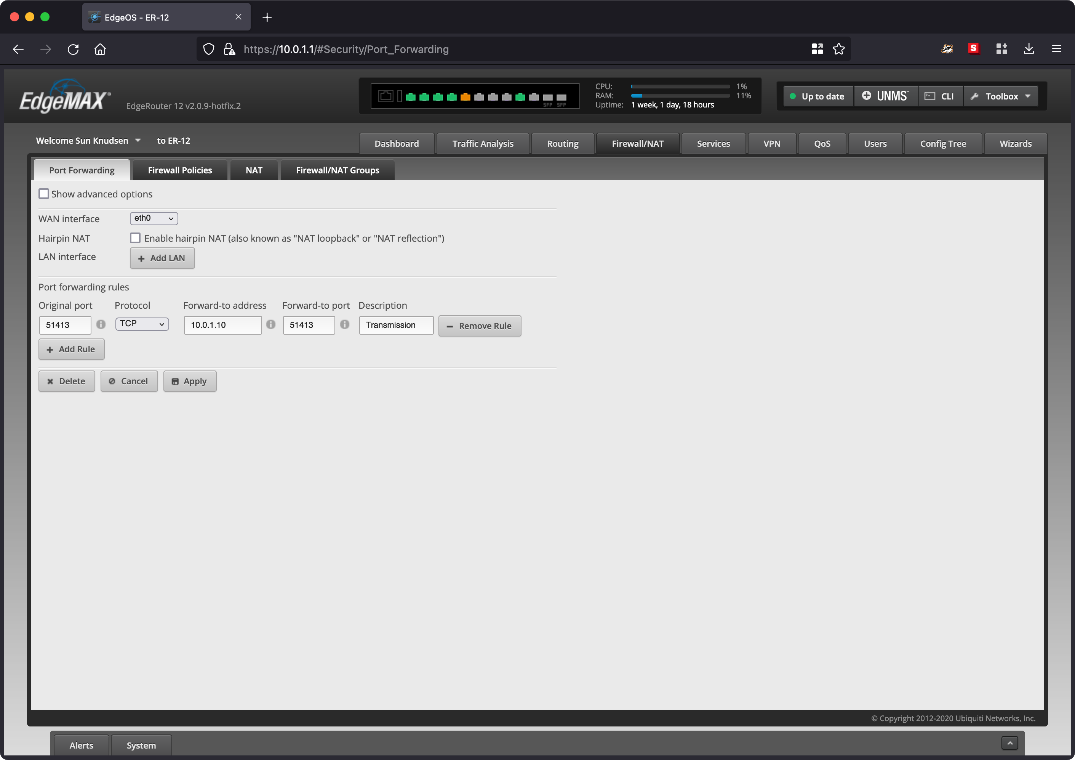The width and height of the screenshot is (1075, 760).
Task: Click the info icon beside Forward-to address
Action: 270,324
